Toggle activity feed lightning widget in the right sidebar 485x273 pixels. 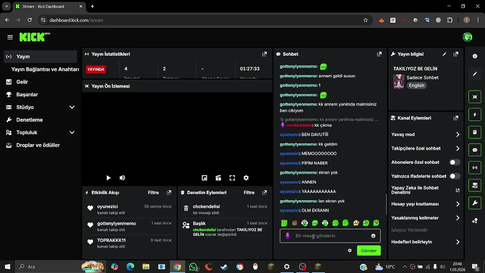click(x=475, y=115)
